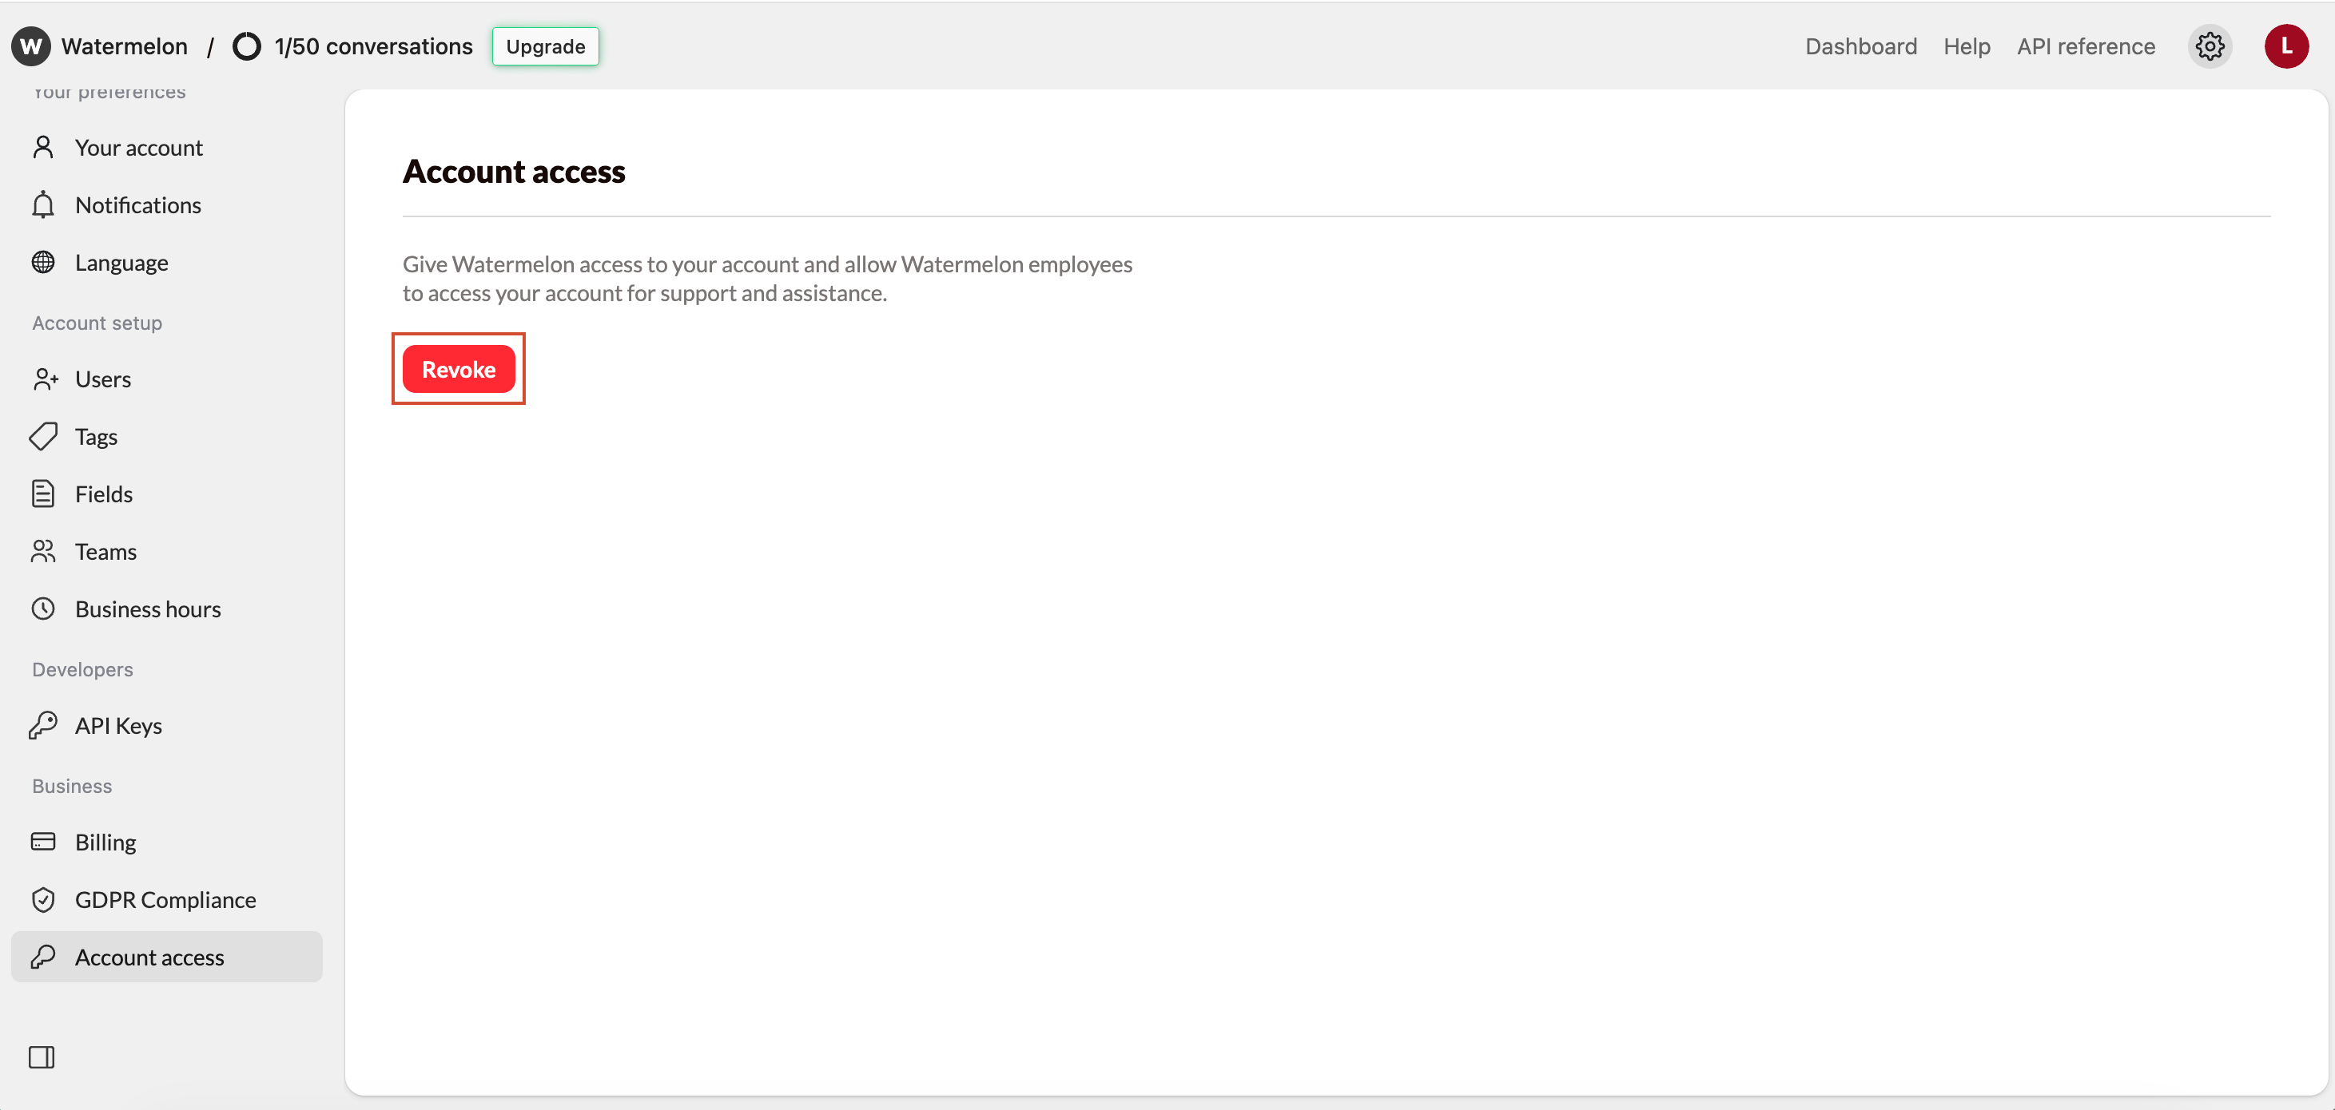2335x1110 pixels.
Task: Go to Notifications preferences
Action: [167, 206]
